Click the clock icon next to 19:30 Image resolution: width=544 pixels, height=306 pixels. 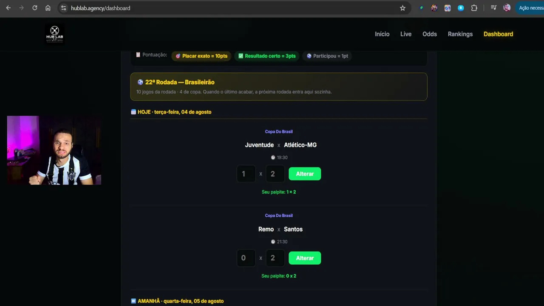(273, 157)
